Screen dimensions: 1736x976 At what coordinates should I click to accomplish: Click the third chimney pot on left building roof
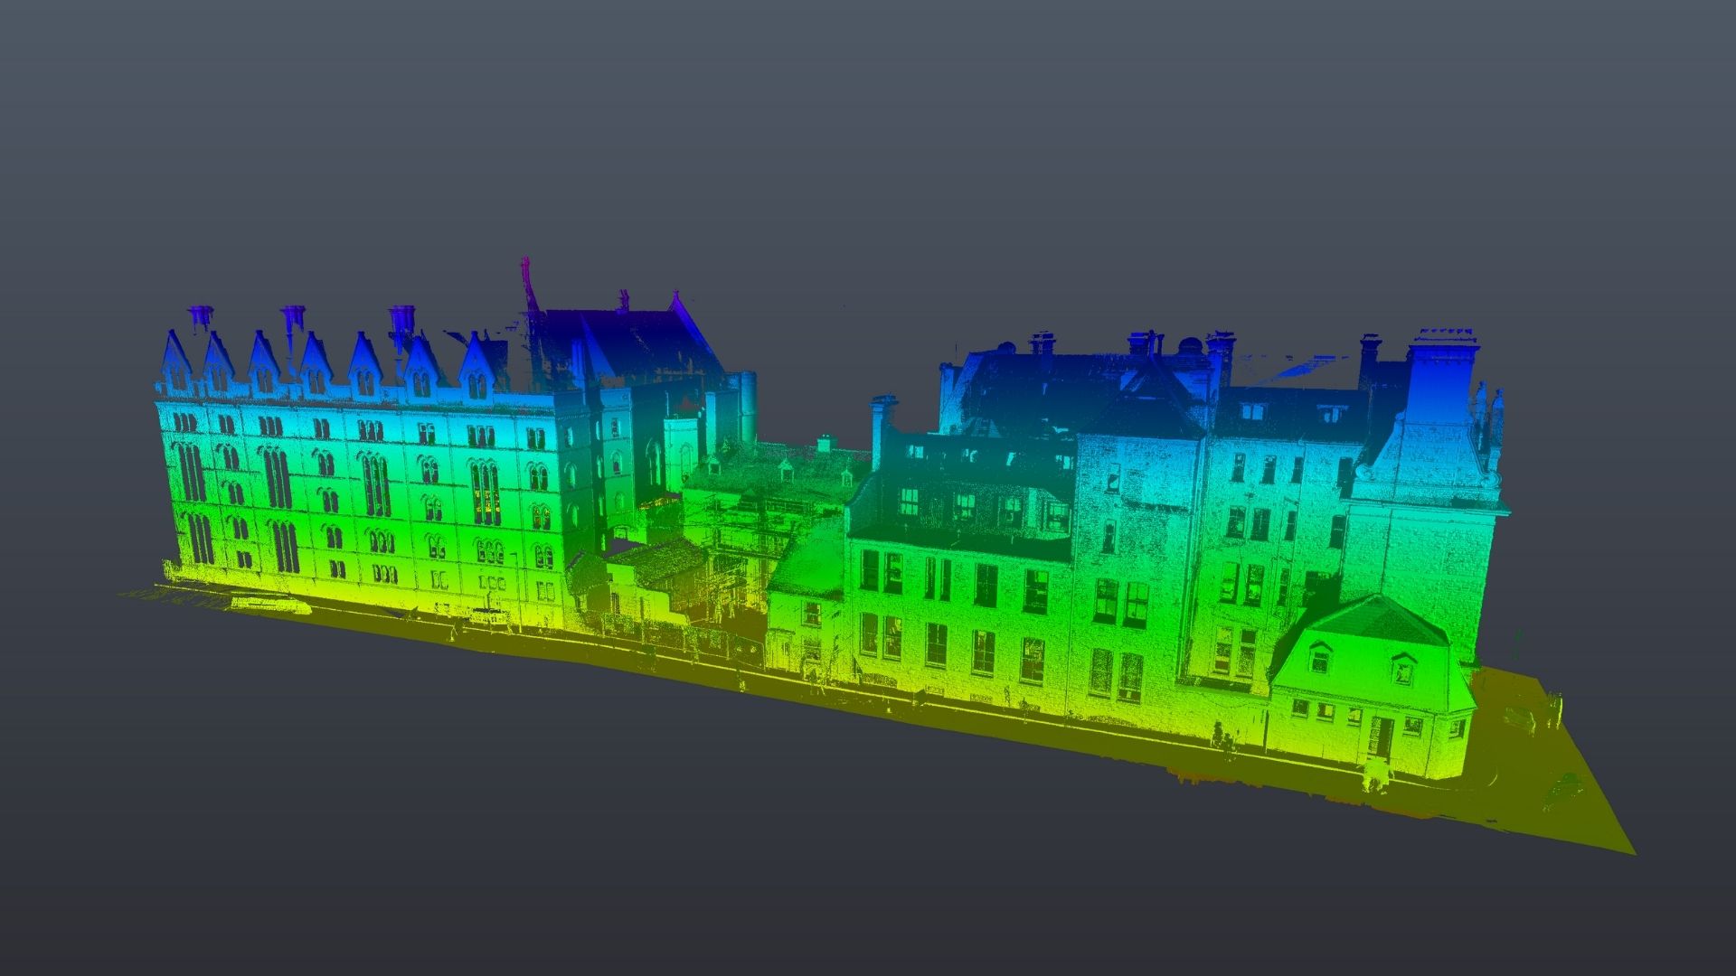pyautogui.click(x=401, y=323)
